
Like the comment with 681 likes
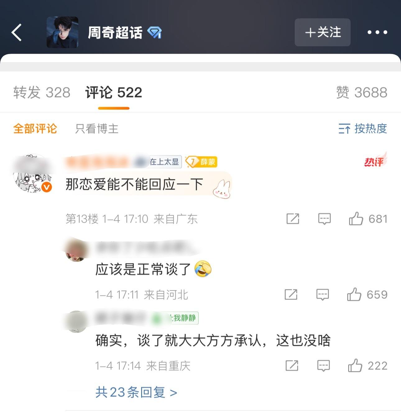coord(356,219)
